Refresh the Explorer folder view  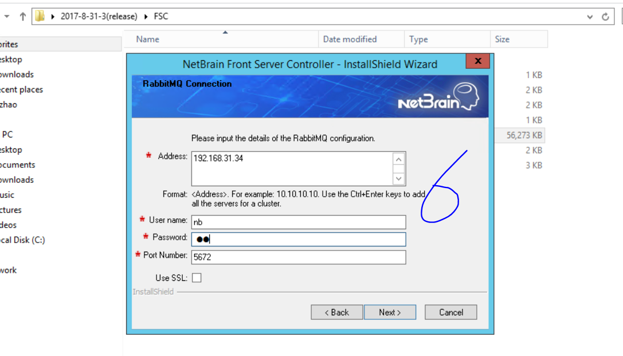605,17
